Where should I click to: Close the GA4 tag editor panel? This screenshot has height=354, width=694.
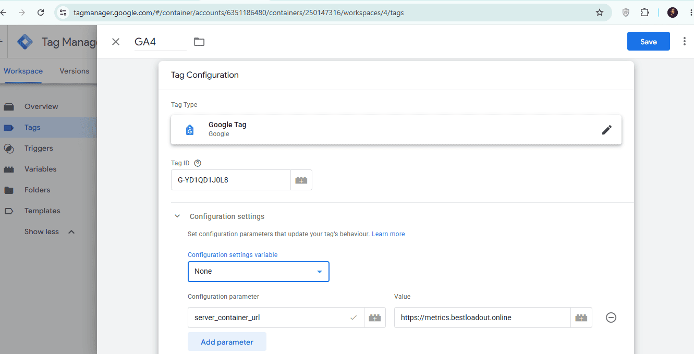(x=116, y=42)
